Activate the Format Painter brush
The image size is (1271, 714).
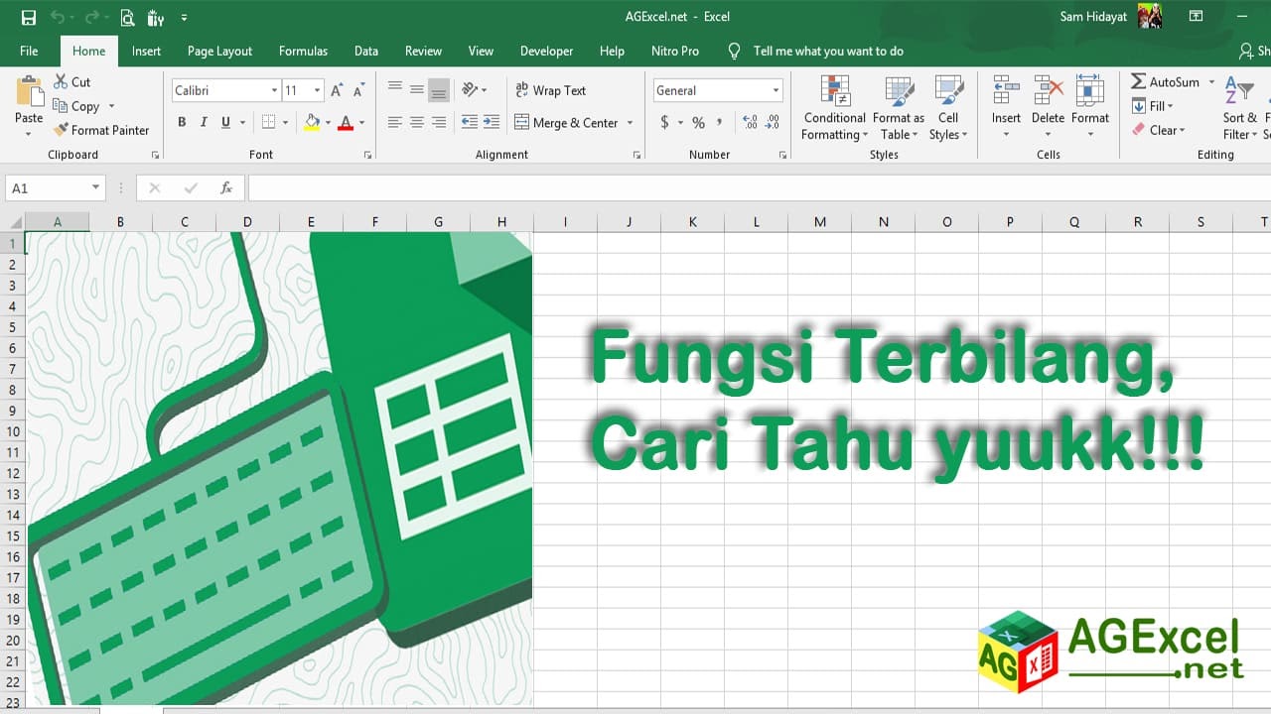pyautogui.click(x=62, y=130)
